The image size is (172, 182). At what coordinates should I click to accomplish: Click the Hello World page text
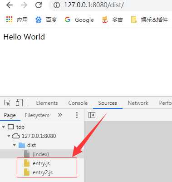[24, 37]
